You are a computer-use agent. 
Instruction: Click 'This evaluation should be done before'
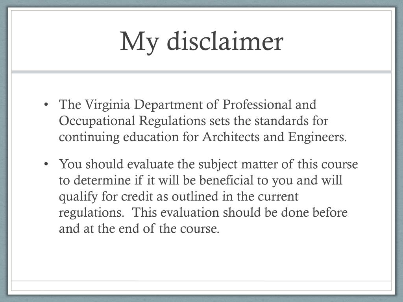[x=240, y=213]
